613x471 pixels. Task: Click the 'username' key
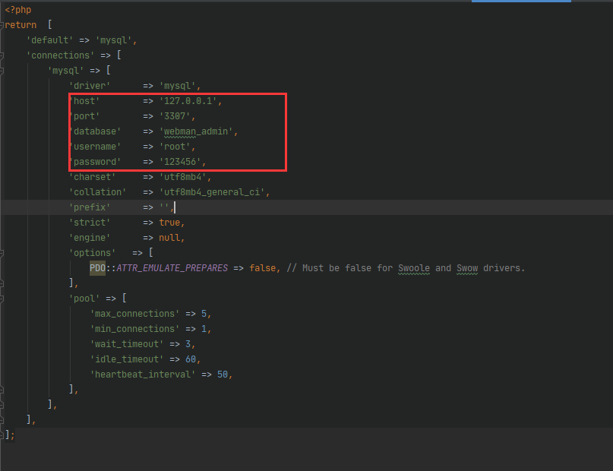95,147
